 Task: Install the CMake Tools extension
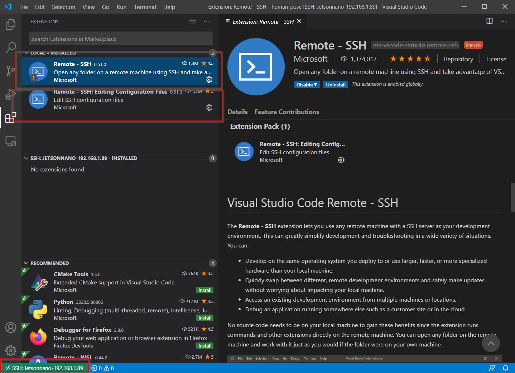(205, 290)
